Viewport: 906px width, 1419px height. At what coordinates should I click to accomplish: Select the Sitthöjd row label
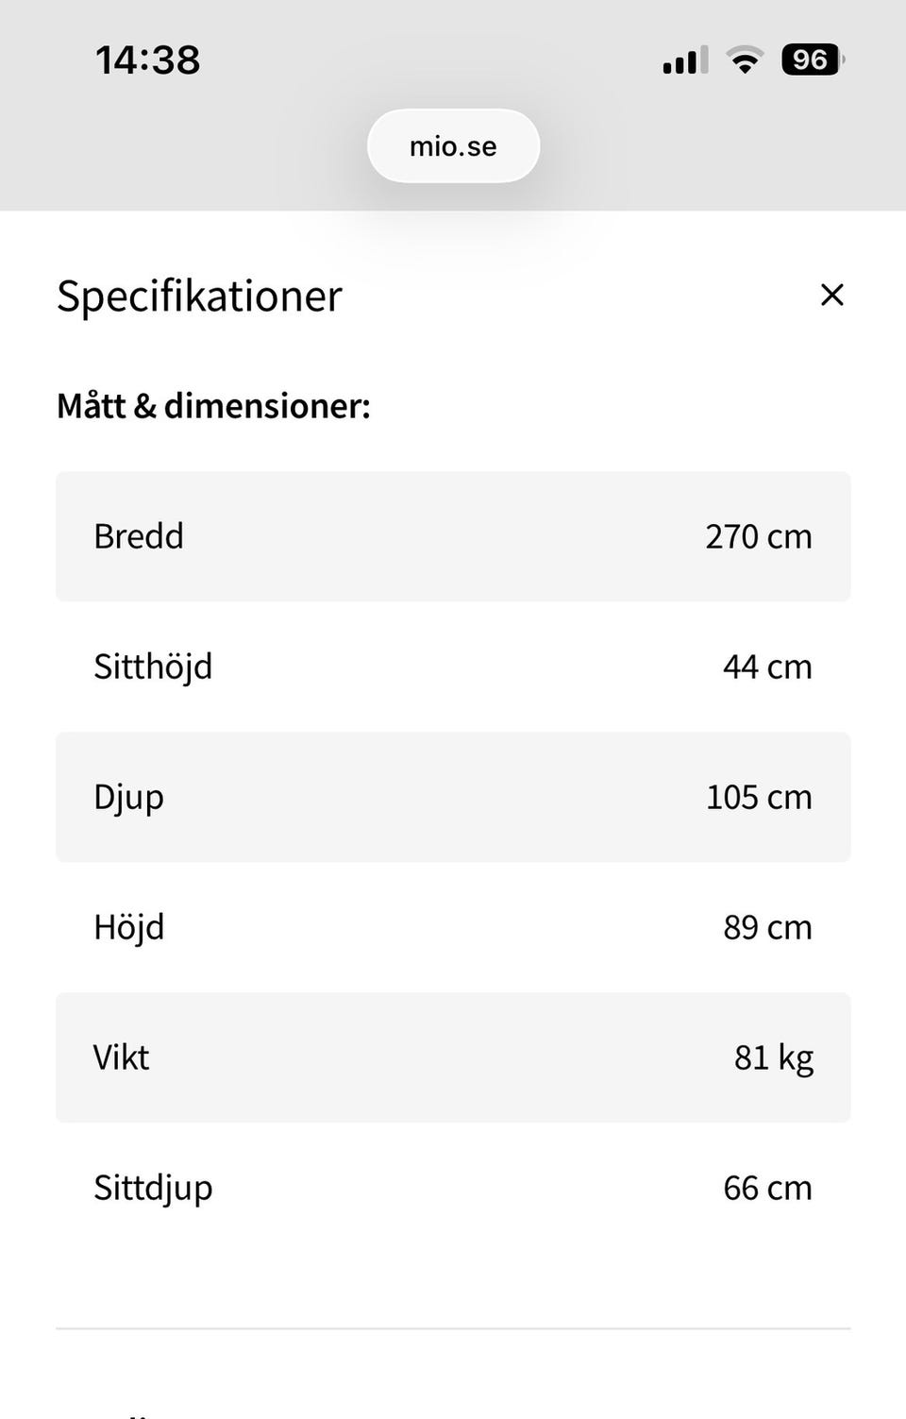(x=153, y=667)
